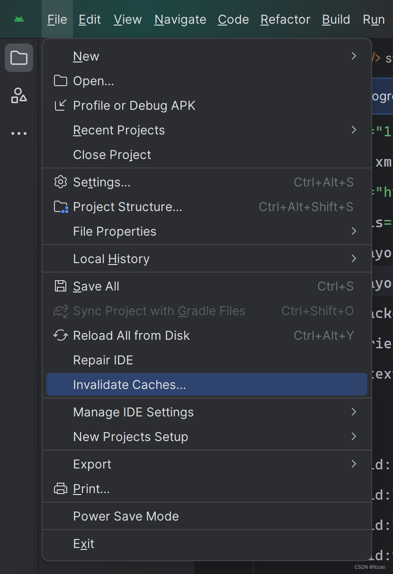
Task: Select Invalidate Caches from File menu
Action: (129, 385)
